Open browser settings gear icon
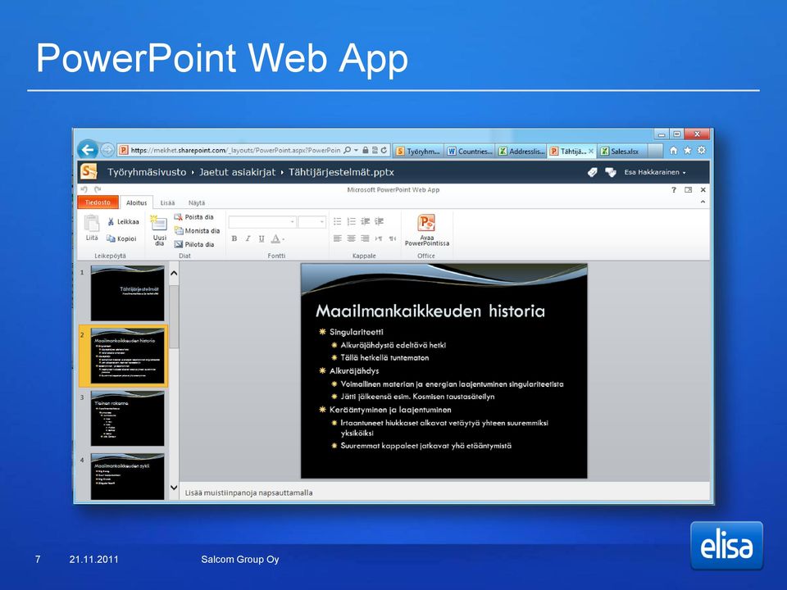Image resolution: width=787 pixels, height=590 pixels. tap(702, 151)
